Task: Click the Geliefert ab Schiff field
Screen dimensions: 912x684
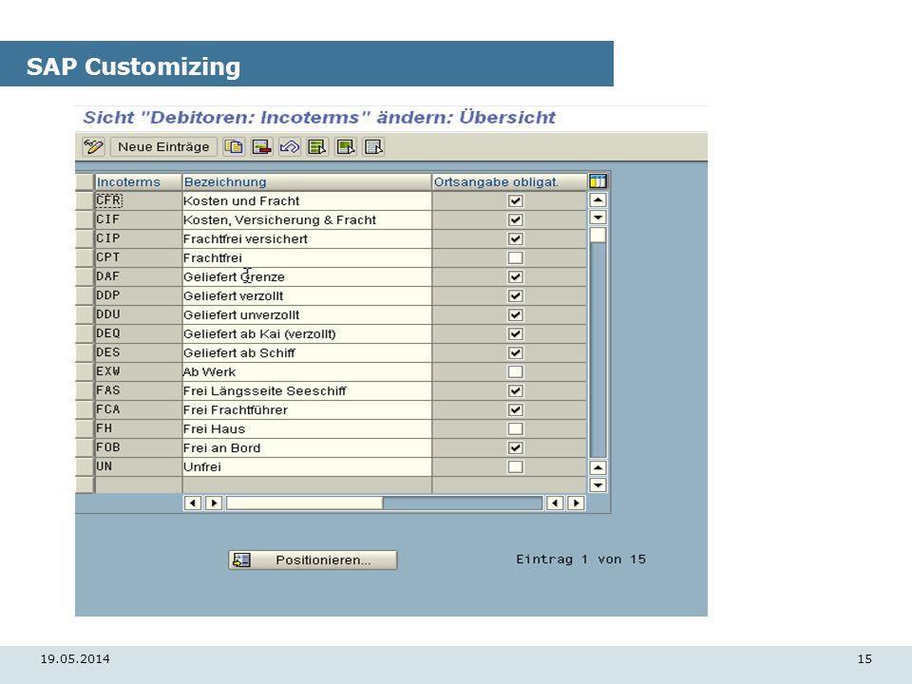Action: click(x=307, y=352)
